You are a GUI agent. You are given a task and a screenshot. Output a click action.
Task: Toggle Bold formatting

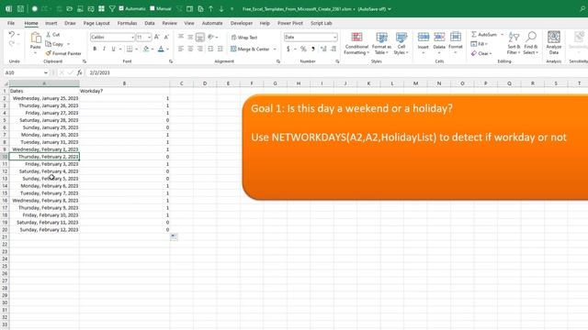95,49
